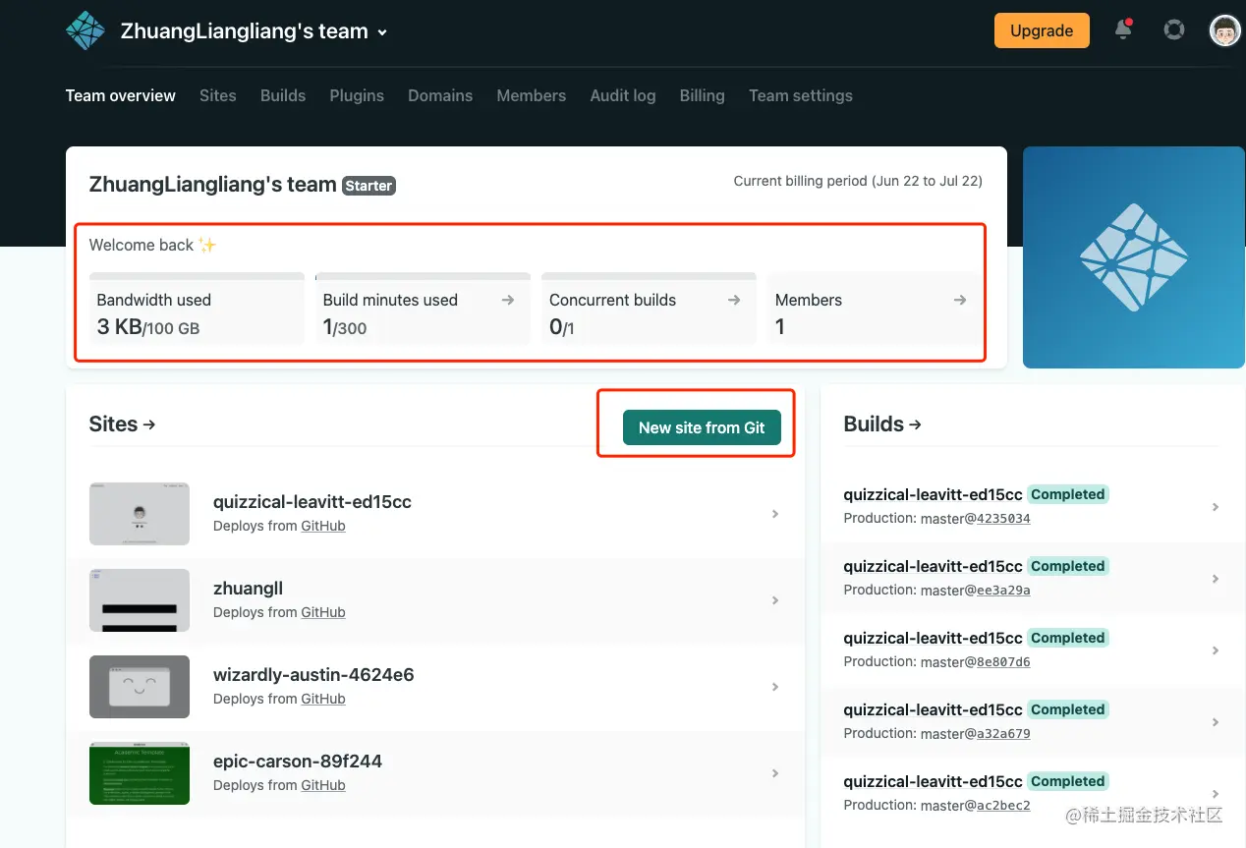Open the Audit log tab
This screenshot has width=1246, height=848.
(623, 95)
